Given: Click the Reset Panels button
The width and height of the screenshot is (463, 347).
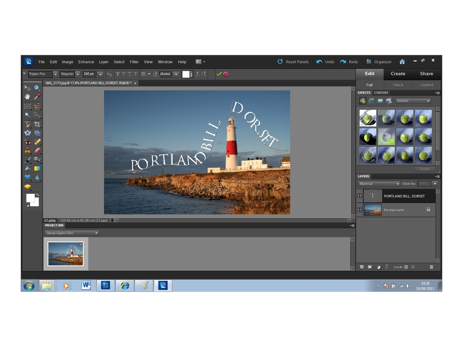Looking at the screenshot, I should coord(293,62).
